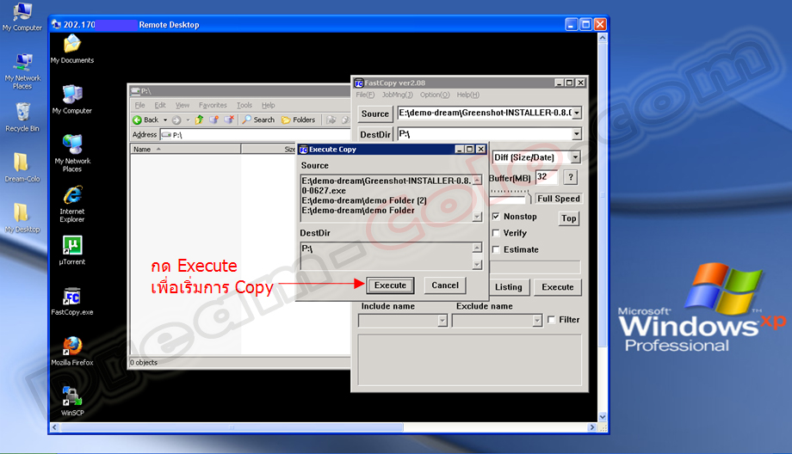Click the Listing button
This screenshot has width=792, height=454.
click(509, 287)
